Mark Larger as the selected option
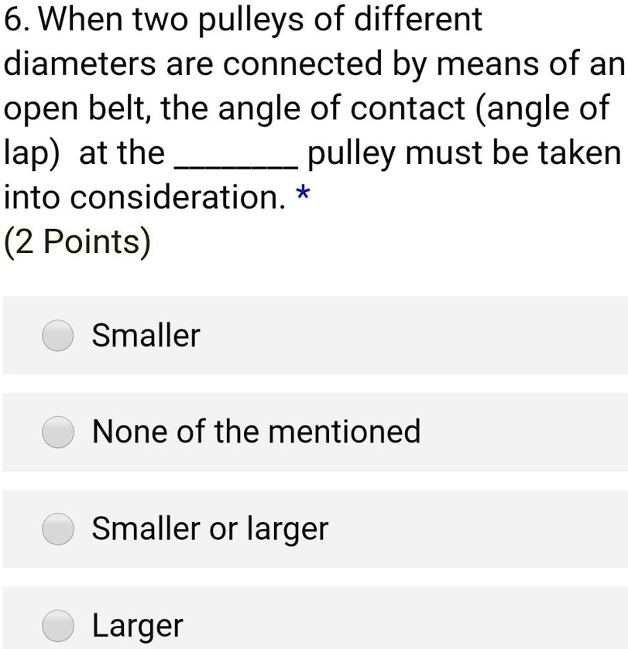628x649 pixels. tap(57, 626)
